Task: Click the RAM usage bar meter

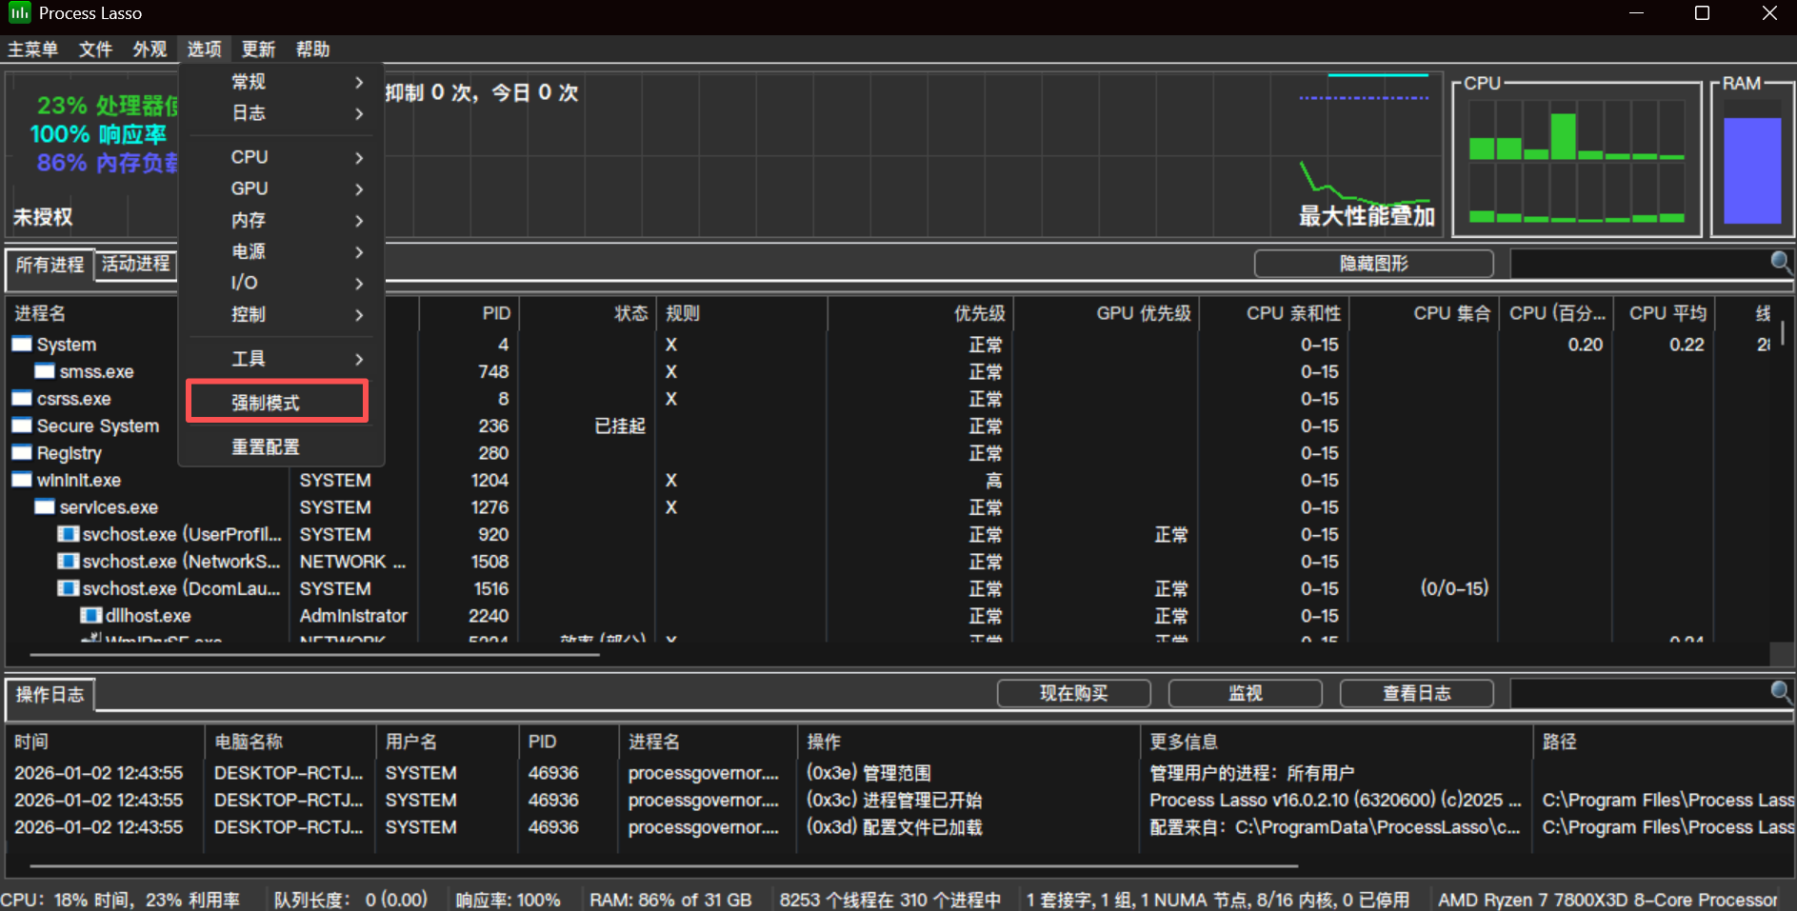Action: click(x=1751, y=169)
